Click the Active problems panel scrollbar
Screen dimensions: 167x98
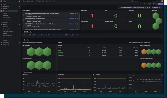coord(79,17)
